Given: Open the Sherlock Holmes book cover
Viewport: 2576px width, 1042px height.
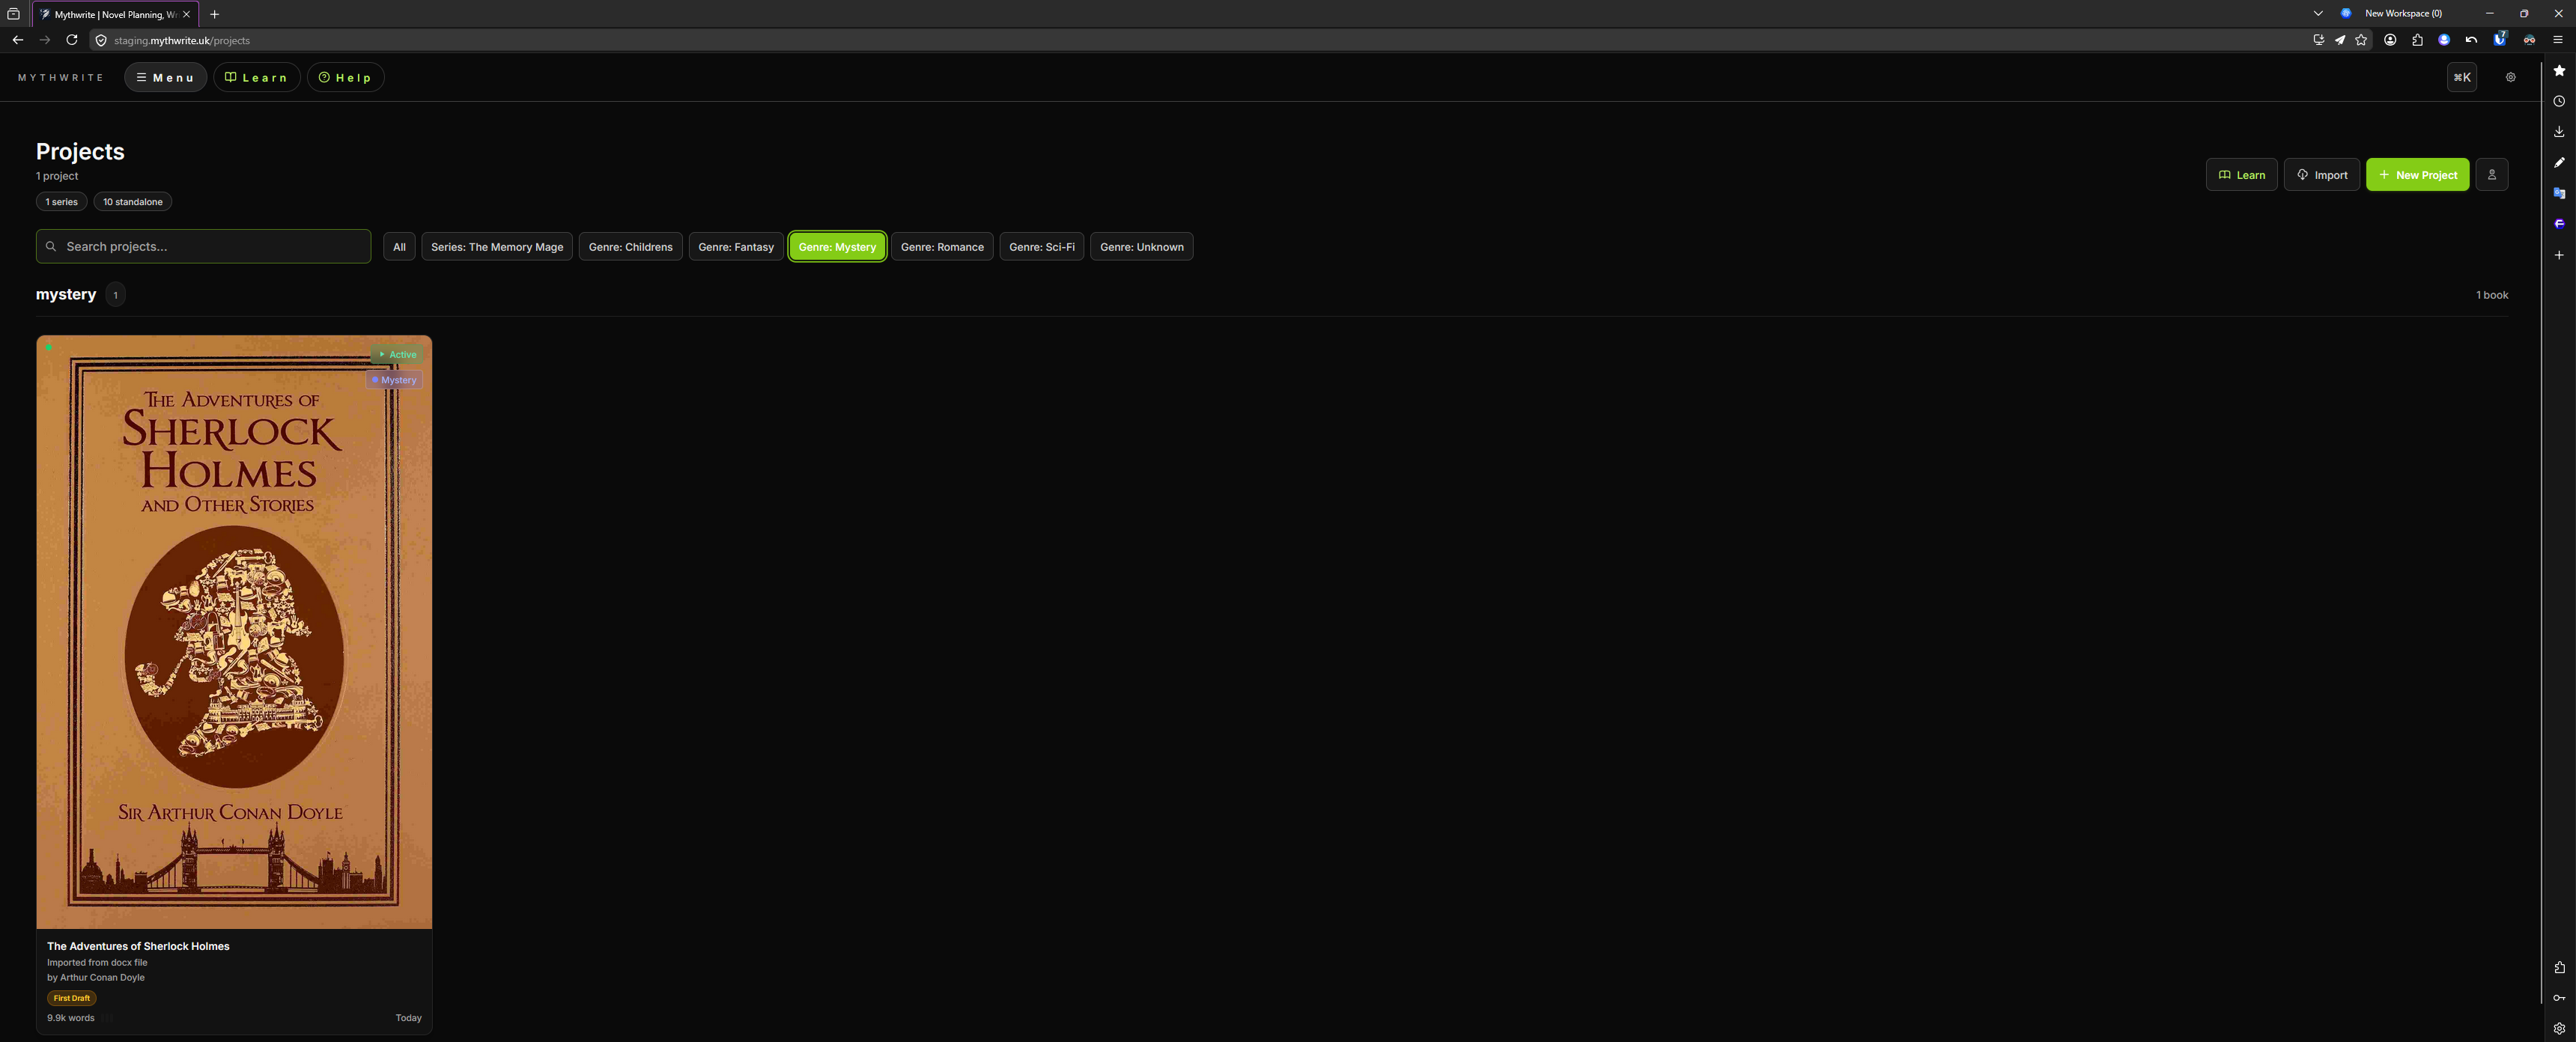Looking at the screenshot, I should coord(234,632).
